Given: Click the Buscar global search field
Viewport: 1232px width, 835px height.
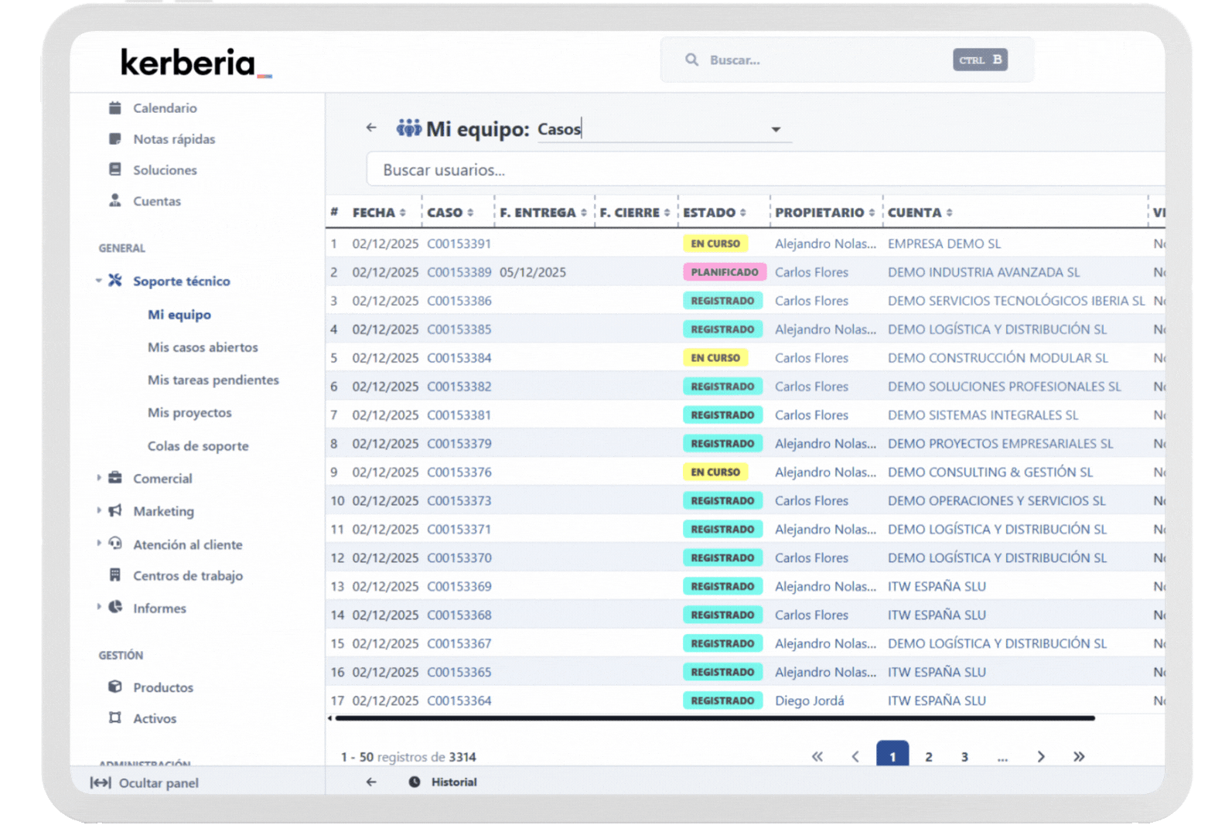Looking at the screenshot, I should (x=847, y=60).
